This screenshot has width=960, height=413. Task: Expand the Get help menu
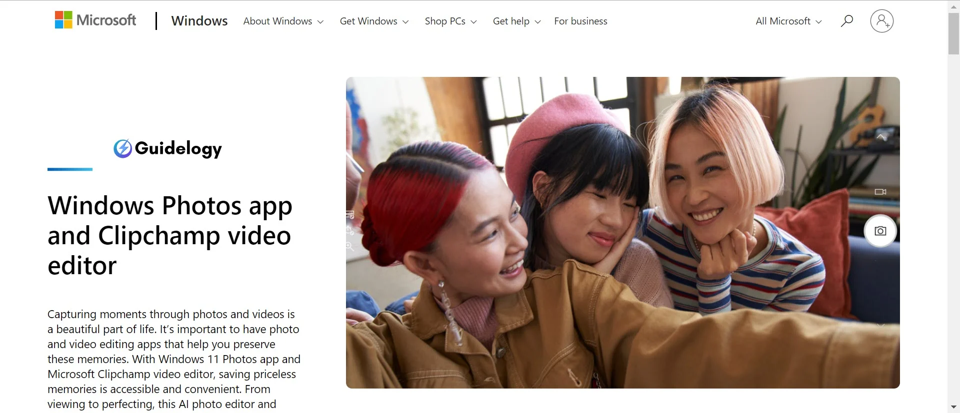pos(517,21)
